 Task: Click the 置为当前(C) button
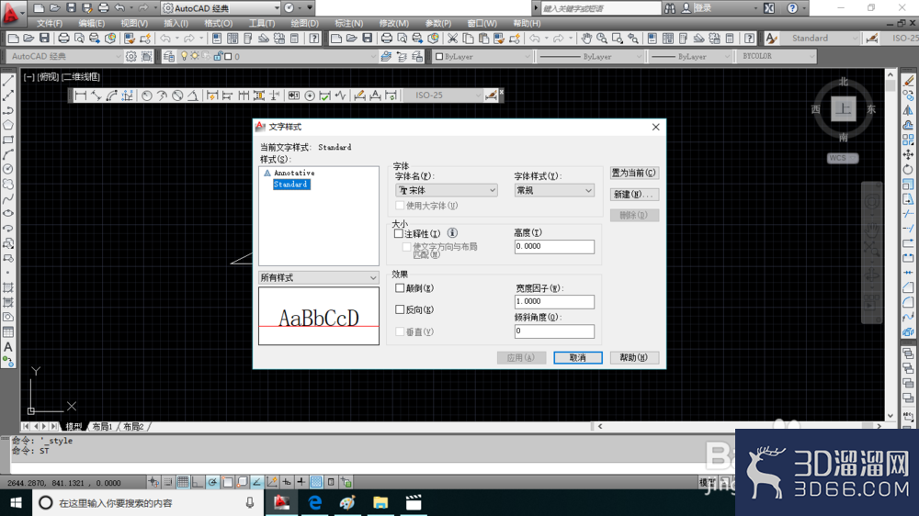point(634,173)
